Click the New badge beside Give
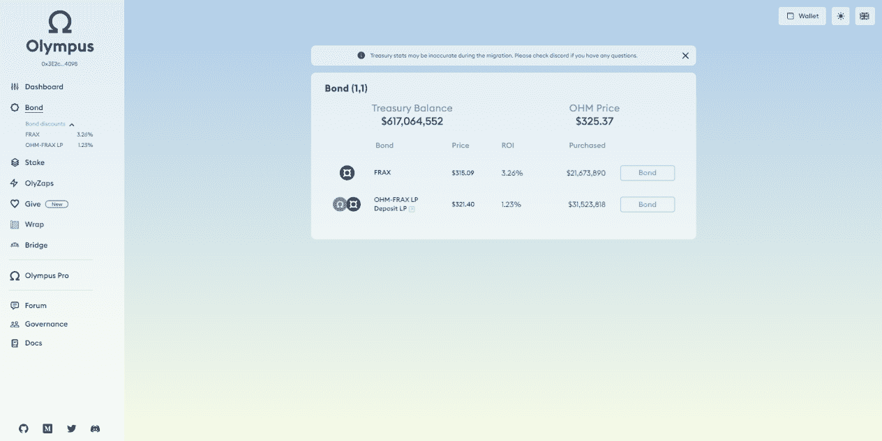Viewport: 882px width, 441px height. (57, 204)
